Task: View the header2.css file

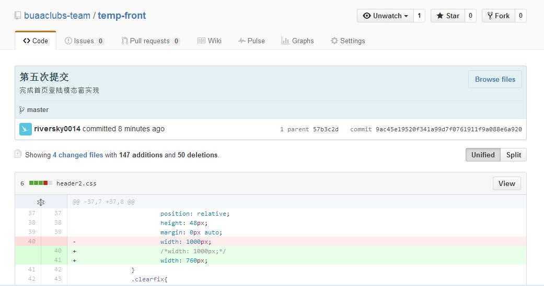Action: [506, 184]
